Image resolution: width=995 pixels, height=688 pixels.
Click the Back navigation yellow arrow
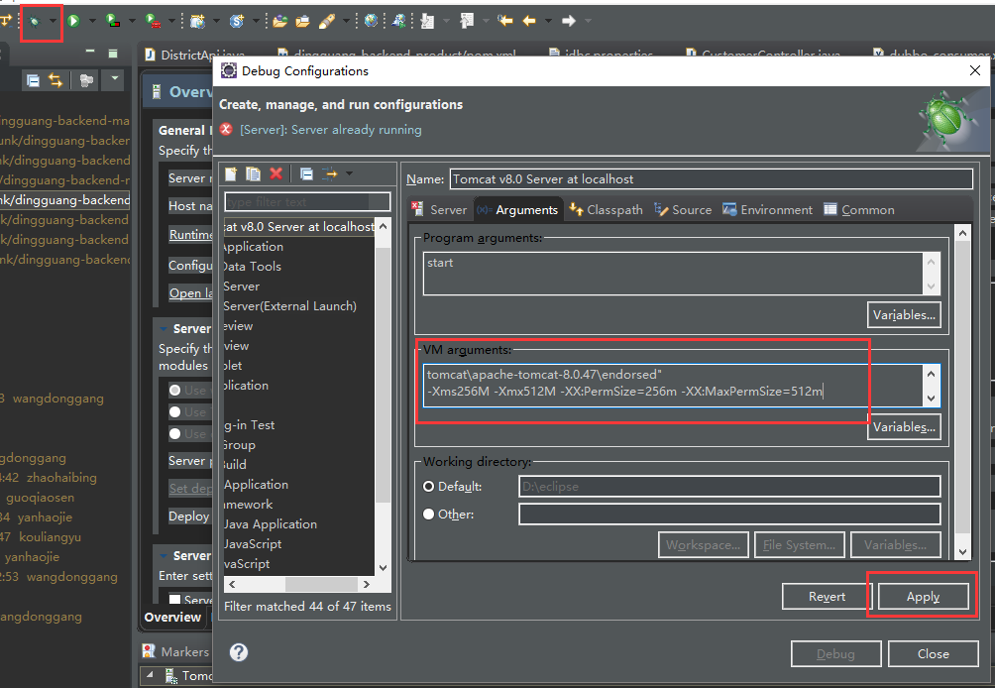529,21
